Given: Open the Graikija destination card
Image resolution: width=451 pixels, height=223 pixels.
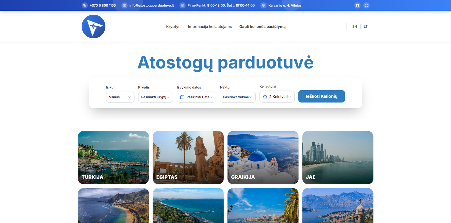Looking at the screenshot, I should 263,157.
